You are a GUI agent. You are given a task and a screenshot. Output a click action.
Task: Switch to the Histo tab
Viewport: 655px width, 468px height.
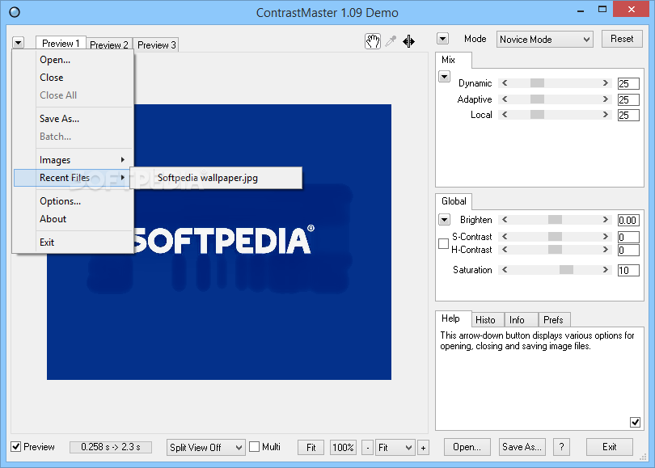pyautogui.click(x=485, y=320)
